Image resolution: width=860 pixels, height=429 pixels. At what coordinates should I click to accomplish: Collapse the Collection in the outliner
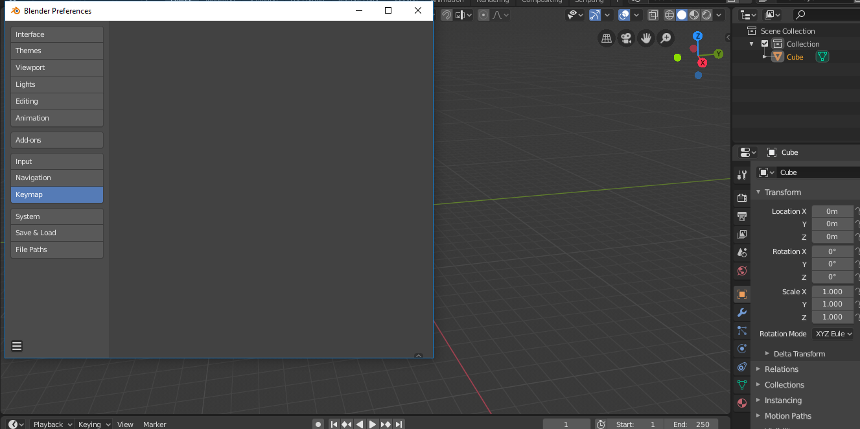pos(750,43)
